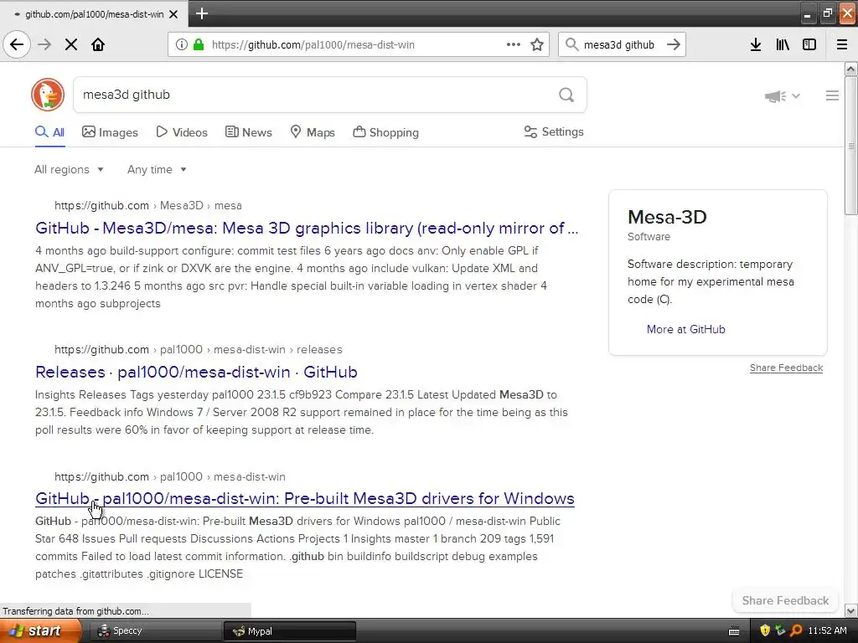858x643 pixels.
Task: Switch to the Videos tab
Action: click(x=182, y=132)
